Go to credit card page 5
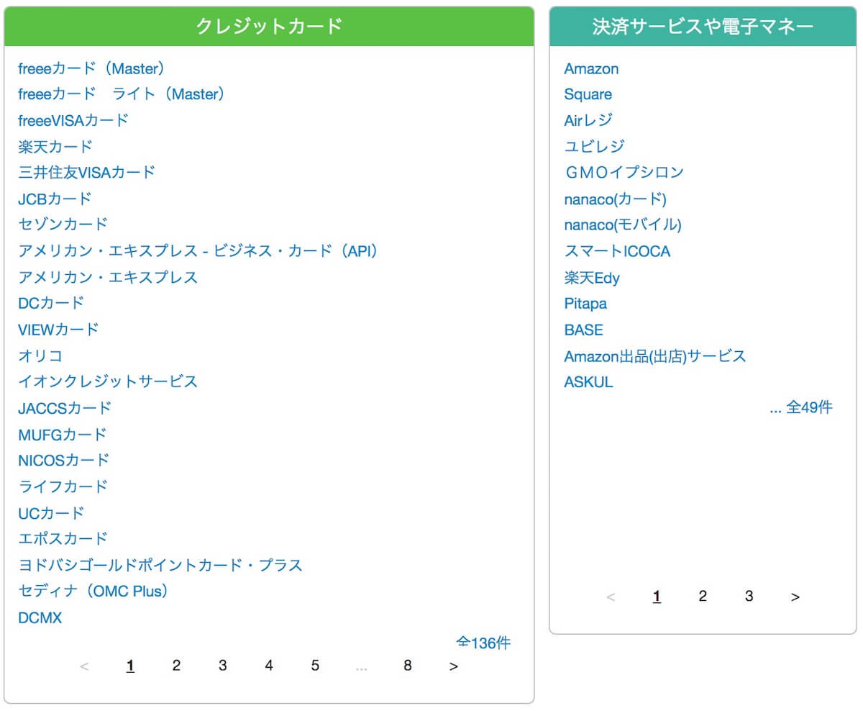 [315, 666]
